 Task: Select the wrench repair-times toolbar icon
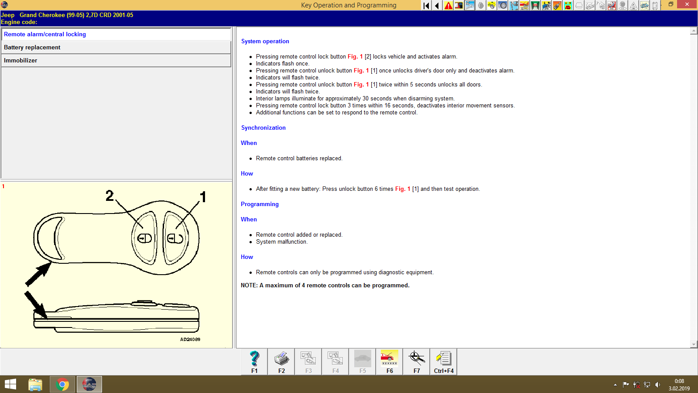470,6
